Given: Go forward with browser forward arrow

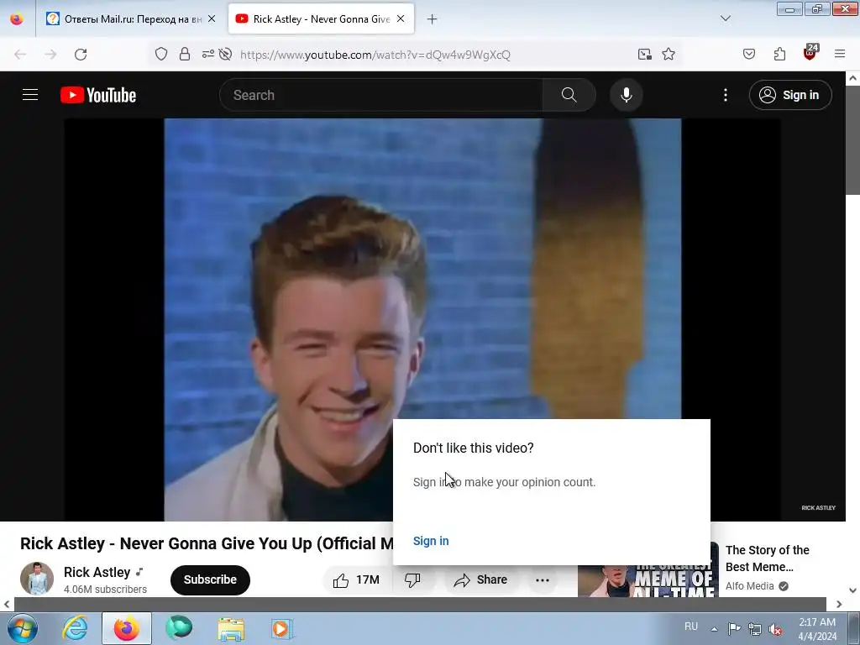Looking at the screenshot, I should click(50, 55).
